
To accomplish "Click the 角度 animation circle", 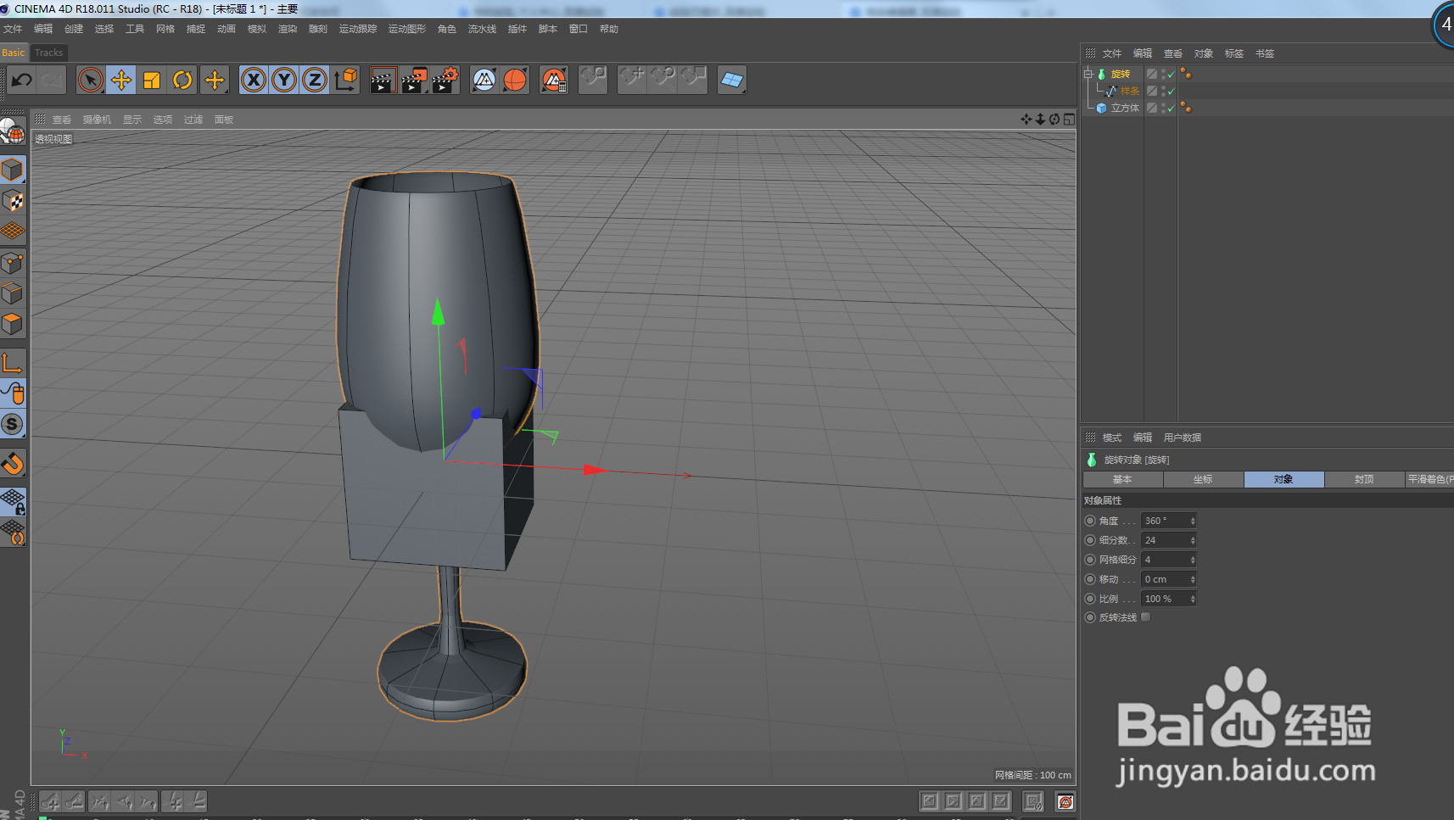I will (1090, 521).
